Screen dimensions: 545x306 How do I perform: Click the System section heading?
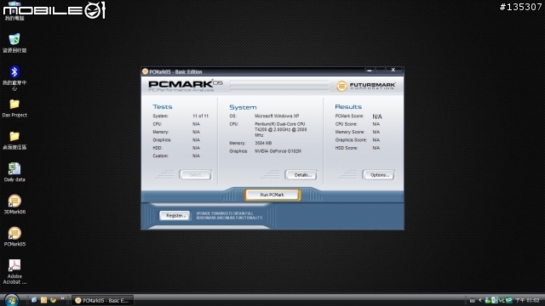(x=243, y=107)
